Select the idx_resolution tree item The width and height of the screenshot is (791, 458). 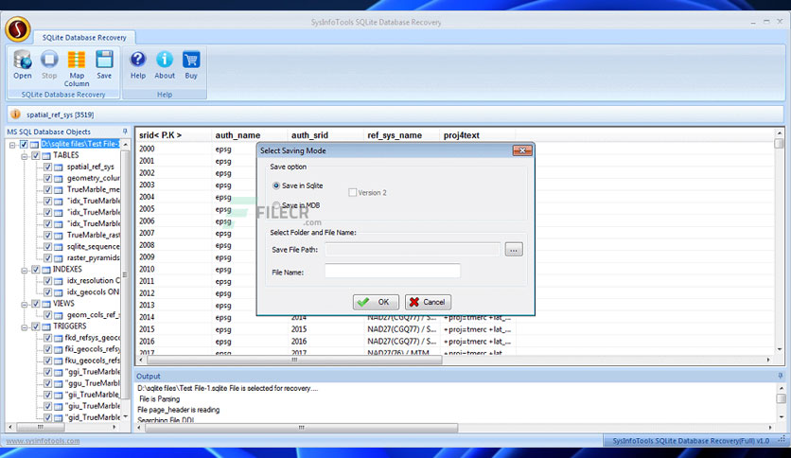click(x=94, y=280)
